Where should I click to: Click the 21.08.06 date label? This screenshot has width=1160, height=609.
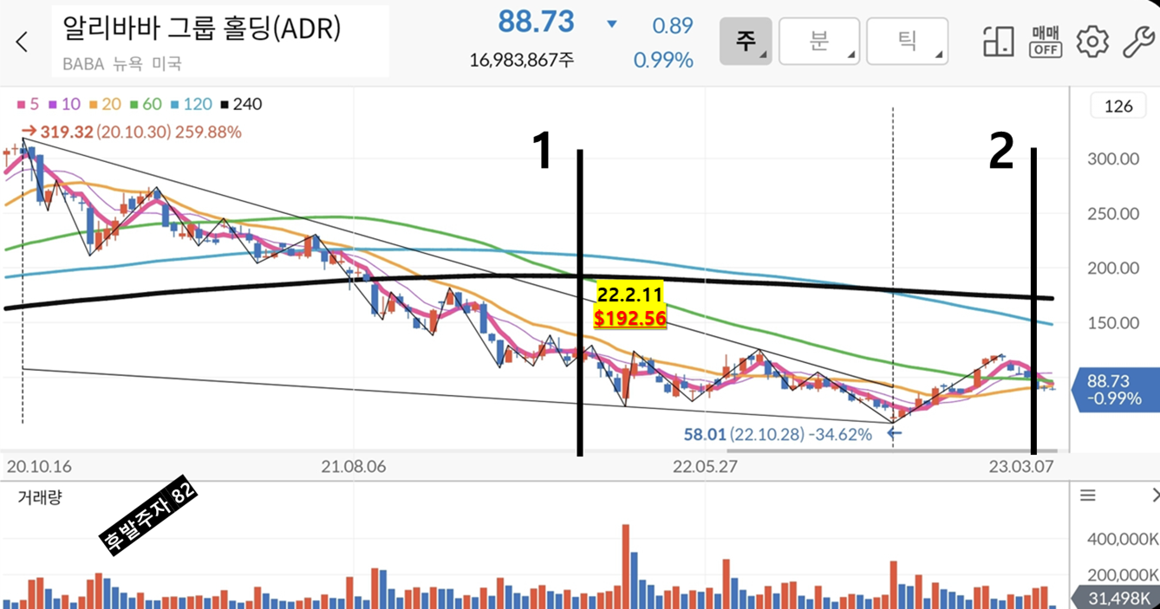pyautogui.click(x=354, y=466)
